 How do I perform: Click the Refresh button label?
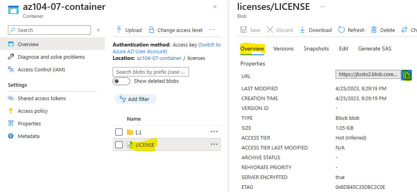pos(356,30)
